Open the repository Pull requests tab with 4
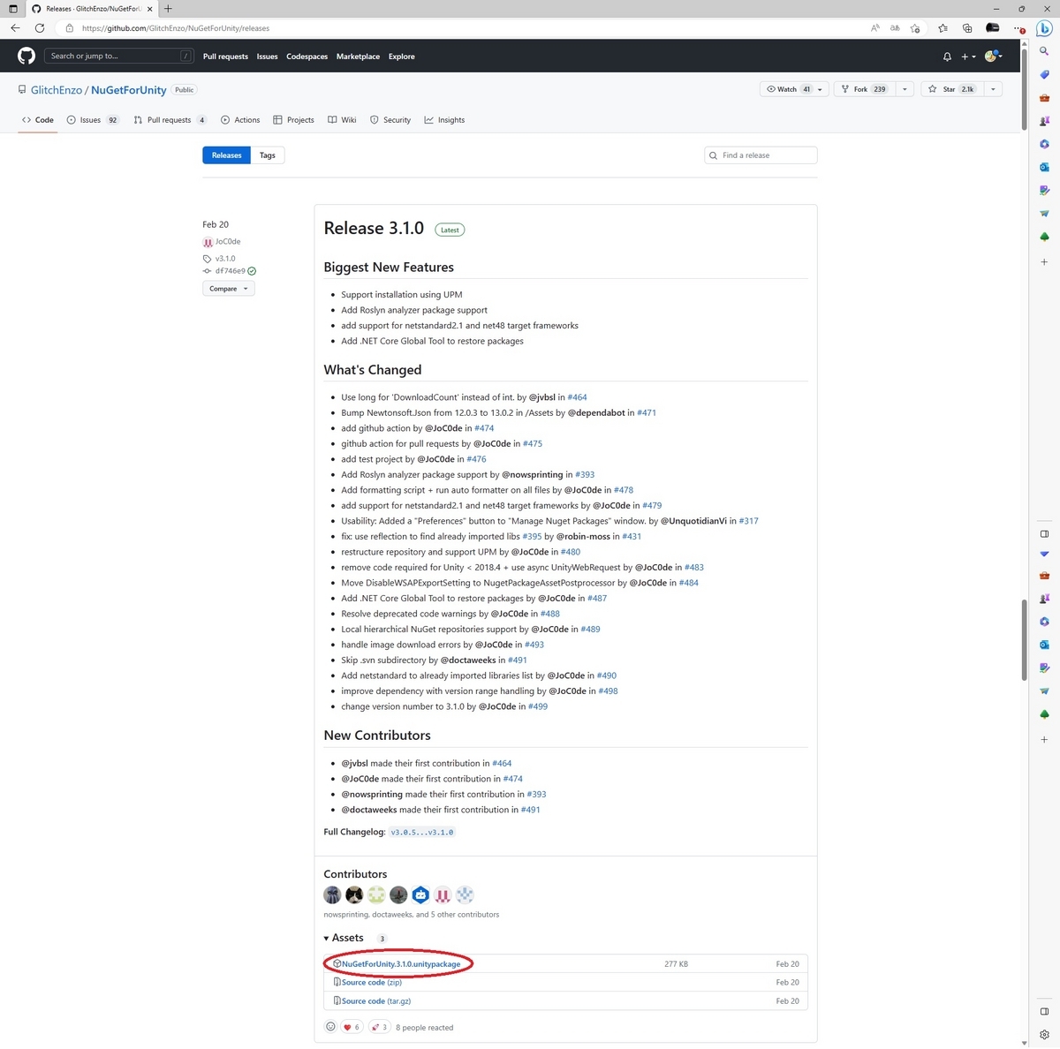The height and width of the screenshot is (1049, 1060). [x=170, y=120]
